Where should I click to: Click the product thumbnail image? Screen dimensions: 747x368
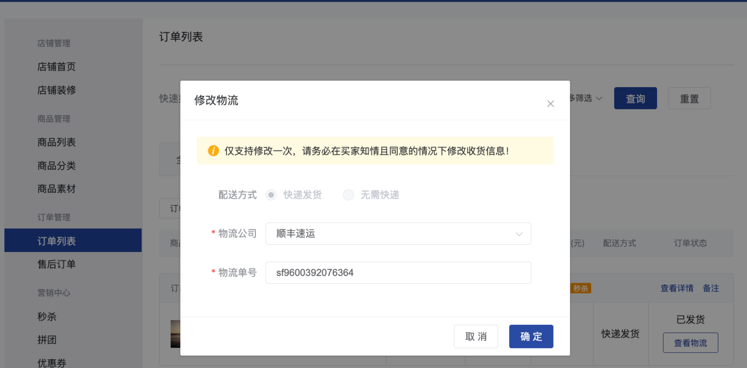click(175, 334)
